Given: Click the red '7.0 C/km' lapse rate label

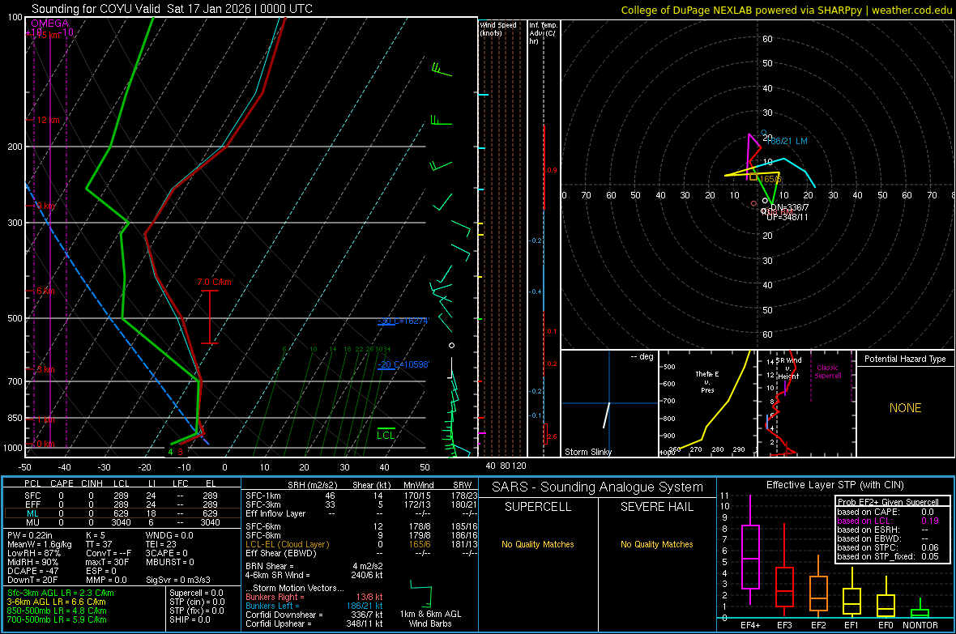Looking at the screenshot, I should click(215, 282).
